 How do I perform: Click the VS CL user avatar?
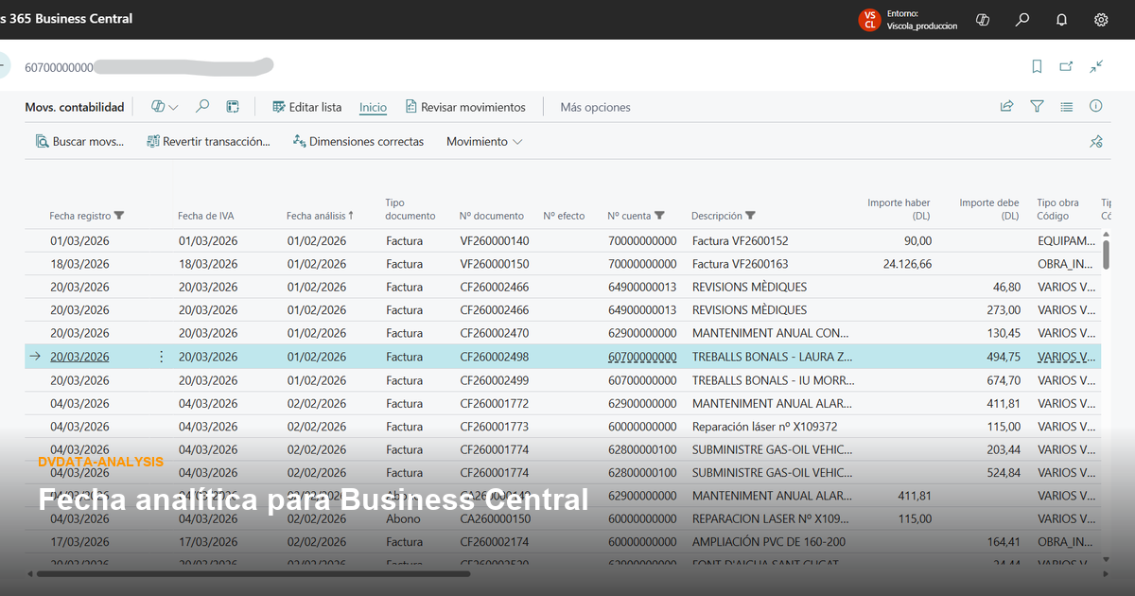point(870,19)
